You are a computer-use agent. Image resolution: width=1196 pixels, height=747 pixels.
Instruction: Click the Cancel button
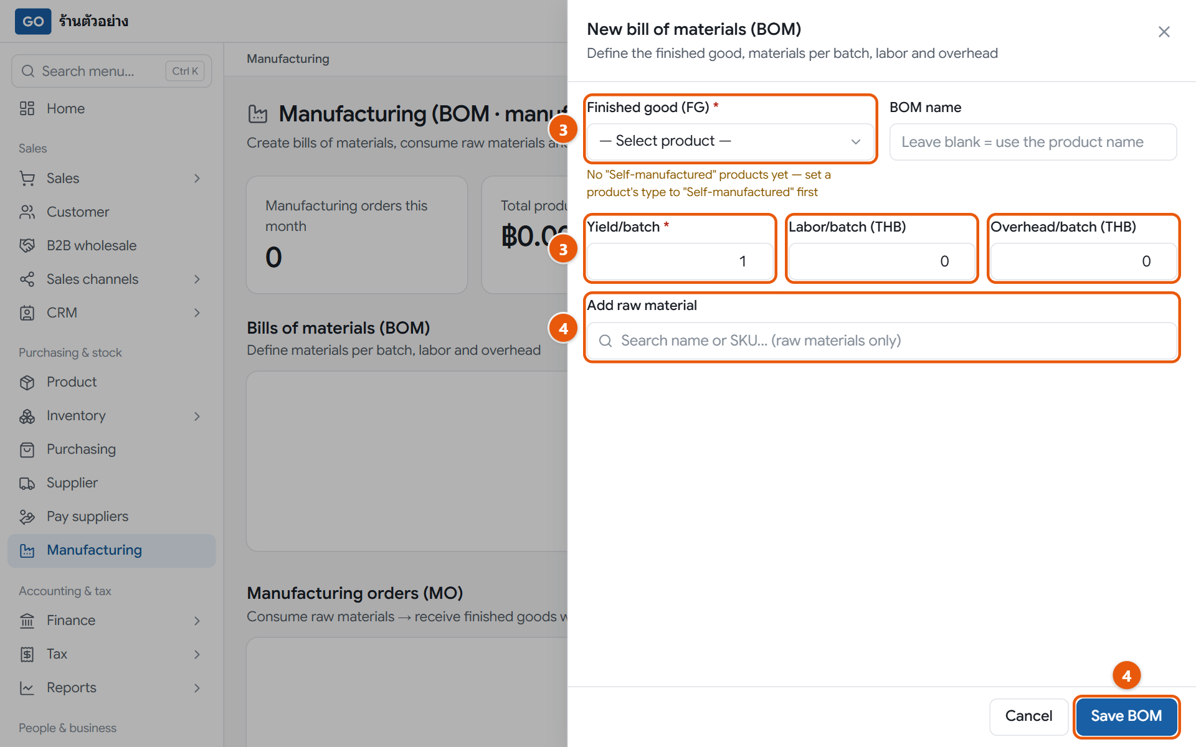(x=1028, y=716)
